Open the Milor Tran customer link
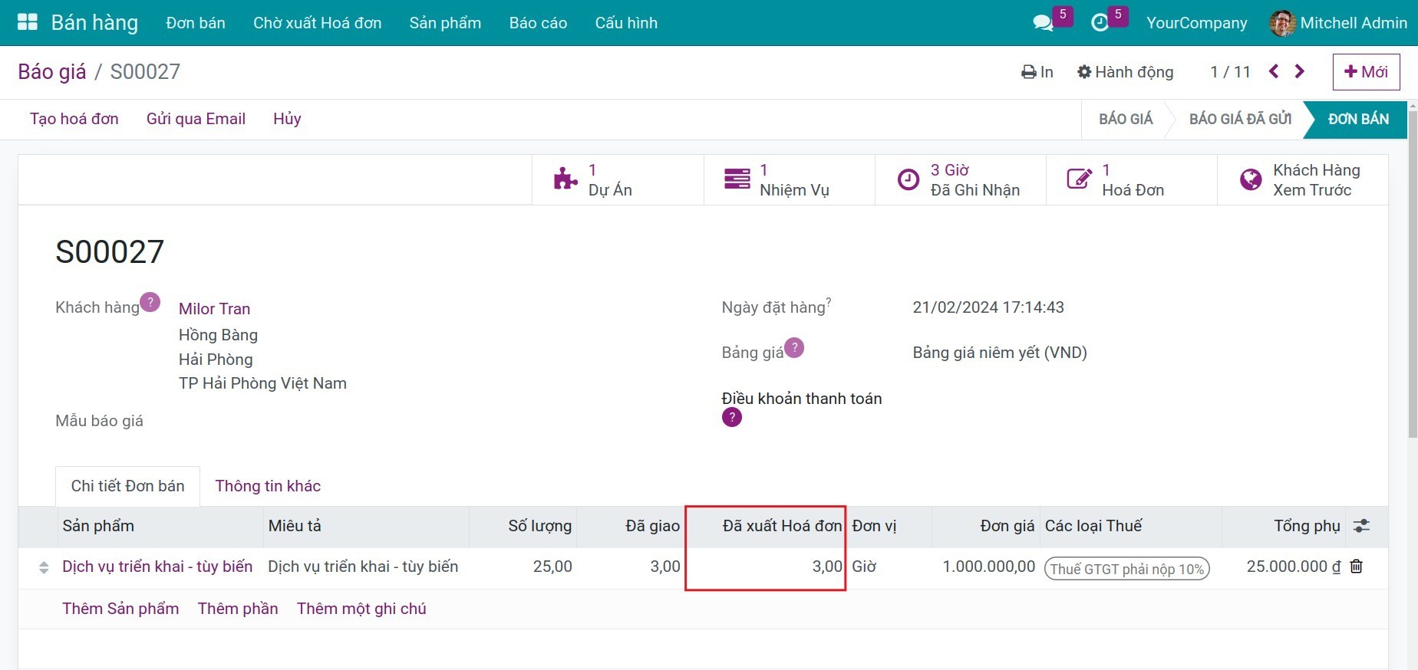 click(214, 308)
